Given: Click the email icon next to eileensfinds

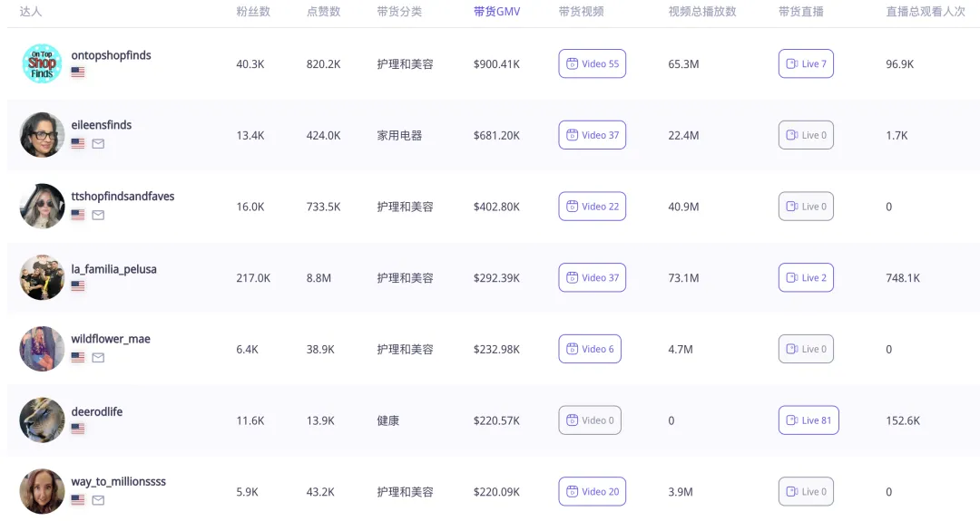Looking at the screenshot, I should pyautogui.click(x=98, y=144).
